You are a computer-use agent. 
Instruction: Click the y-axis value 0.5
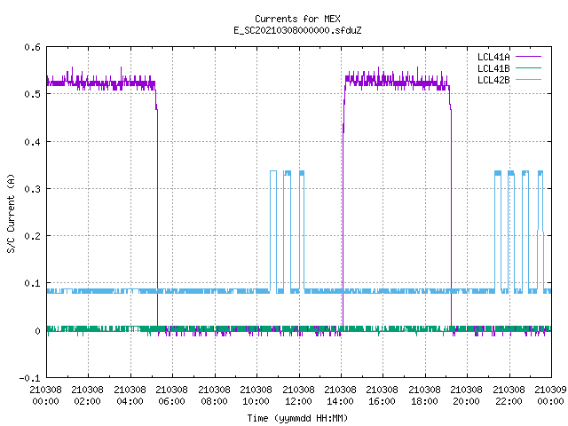click(x=32, y=94)
